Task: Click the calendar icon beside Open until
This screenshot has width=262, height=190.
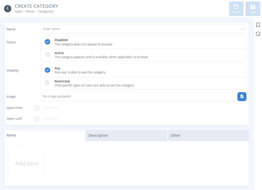Action: 37,118
